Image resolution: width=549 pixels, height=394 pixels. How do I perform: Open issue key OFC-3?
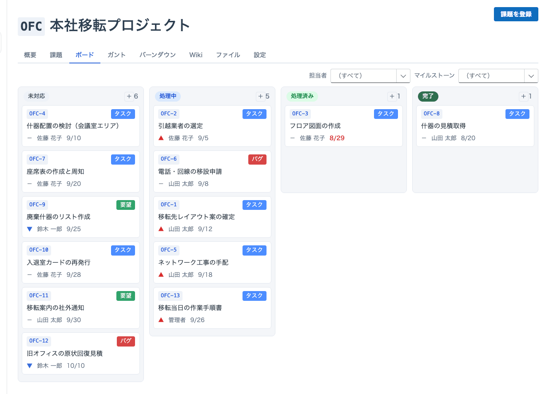[x=300, y=114]
